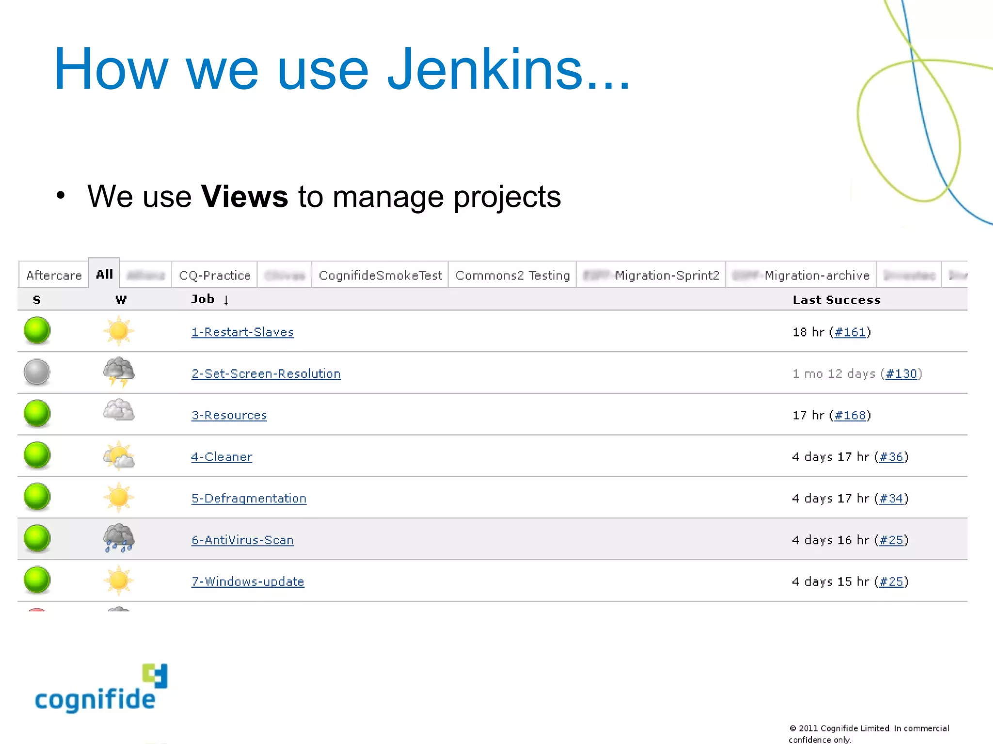The height and width of the screenshot is (744, 993).
Task: Click green status ball for 7-Windows-update
Action: tap(37, 580)
